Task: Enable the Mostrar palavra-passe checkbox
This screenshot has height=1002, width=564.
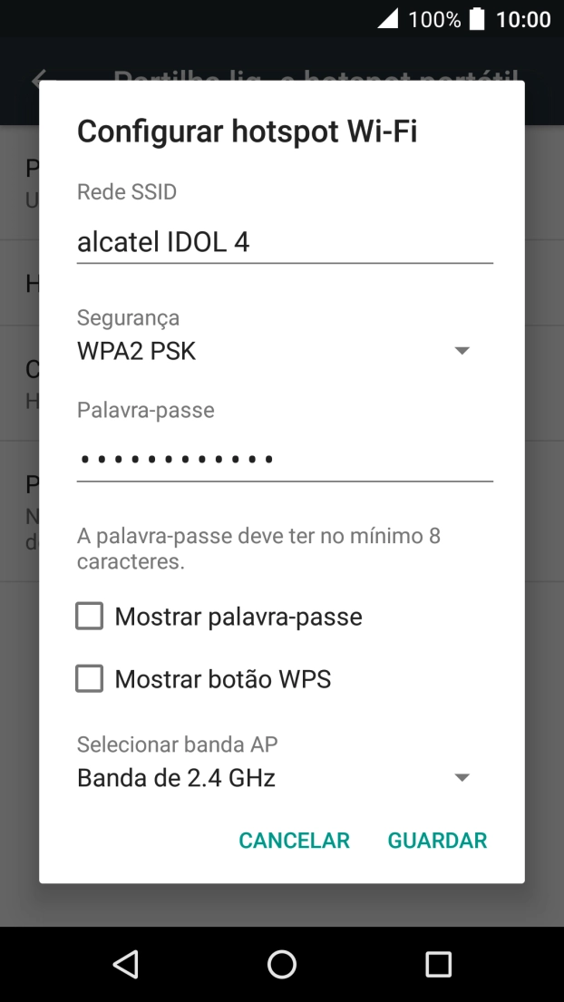Action: [x=89, y=618]
